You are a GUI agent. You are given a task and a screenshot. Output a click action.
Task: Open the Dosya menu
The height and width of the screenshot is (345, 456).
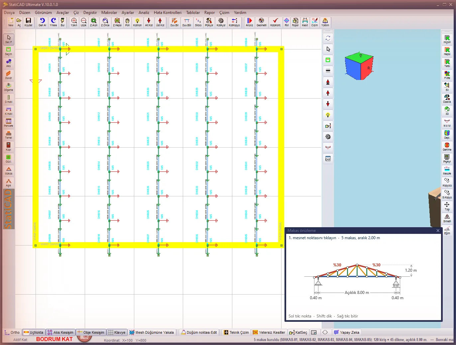tap(9, 13)
